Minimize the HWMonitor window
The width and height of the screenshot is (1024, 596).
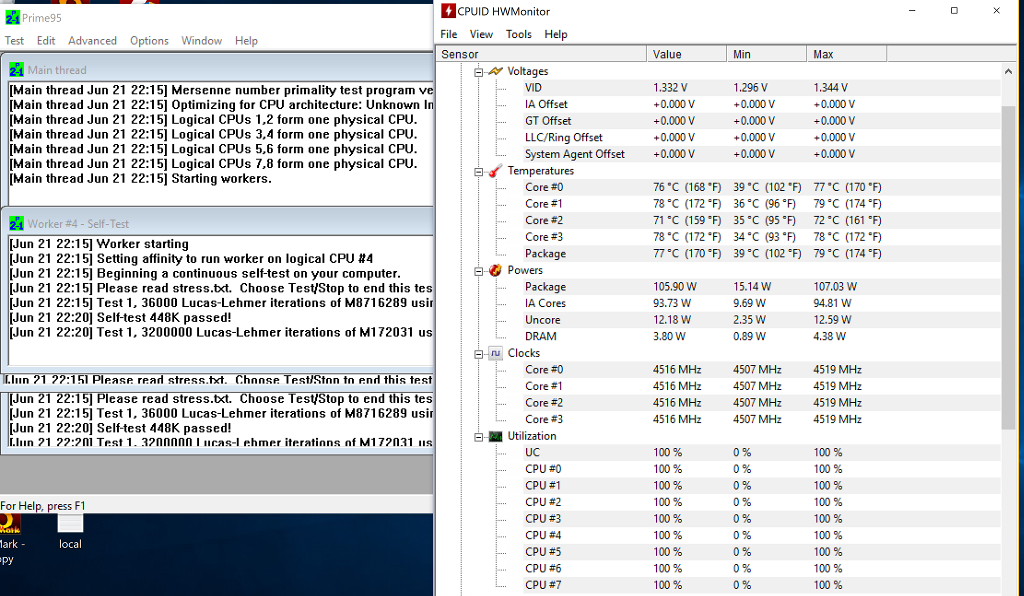pos(912,10)
